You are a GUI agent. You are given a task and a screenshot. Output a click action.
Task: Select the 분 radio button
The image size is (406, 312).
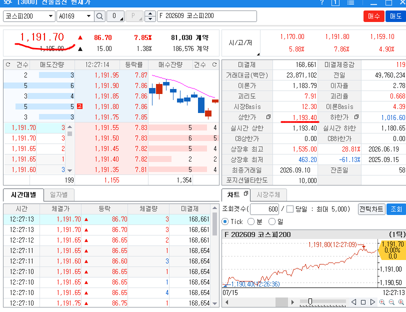(251, 221)
